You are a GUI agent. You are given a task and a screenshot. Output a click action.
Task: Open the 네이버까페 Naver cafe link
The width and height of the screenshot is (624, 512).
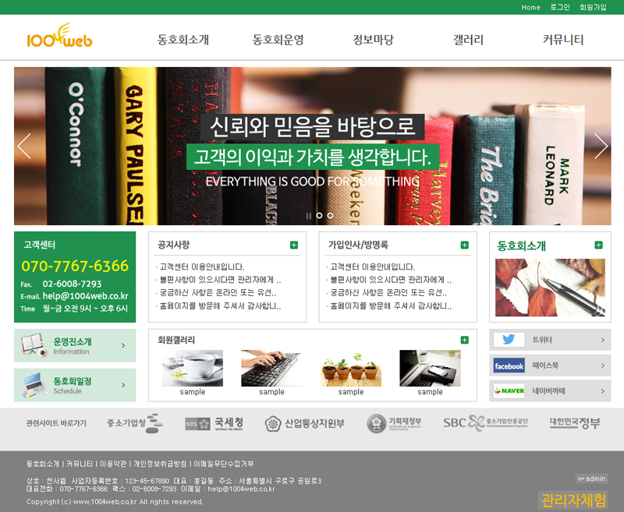550,390
